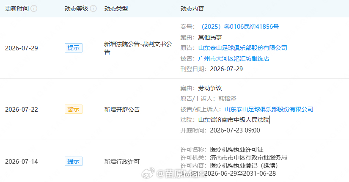Viewport: 349px width, 182px height.
Task: Open defendant link 广州市天河区洛汇坊服饰店
Action: [234, 58]
